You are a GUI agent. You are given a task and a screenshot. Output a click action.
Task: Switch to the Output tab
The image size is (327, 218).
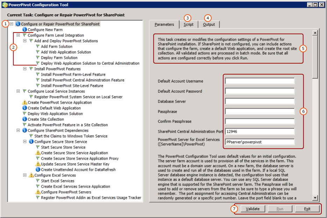click(209, 24)
